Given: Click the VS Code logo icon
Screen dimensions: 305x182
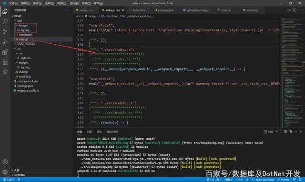Looking at the screenshot, I should pos(4,3).
